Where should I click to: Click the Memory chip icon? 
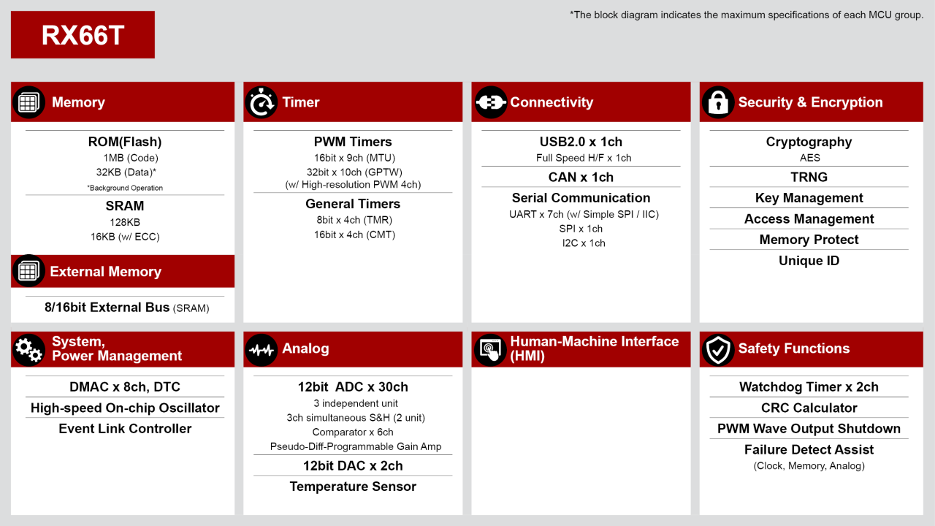(28, 103)
